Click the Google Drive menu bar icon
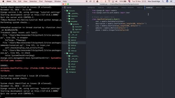The height and width of the screenshot is (98, 175). pyautogui.click(x=97, y=1)
